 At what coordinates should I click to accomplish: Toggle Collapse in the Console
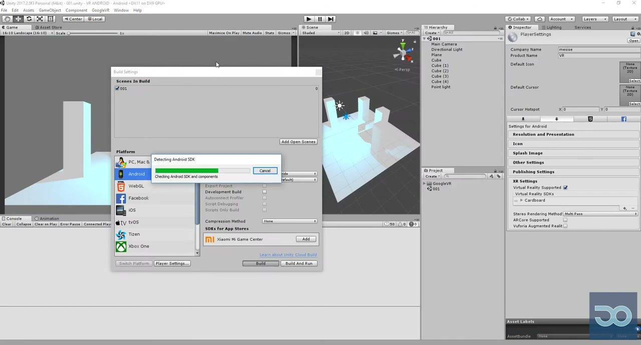[x=24, y=224]
